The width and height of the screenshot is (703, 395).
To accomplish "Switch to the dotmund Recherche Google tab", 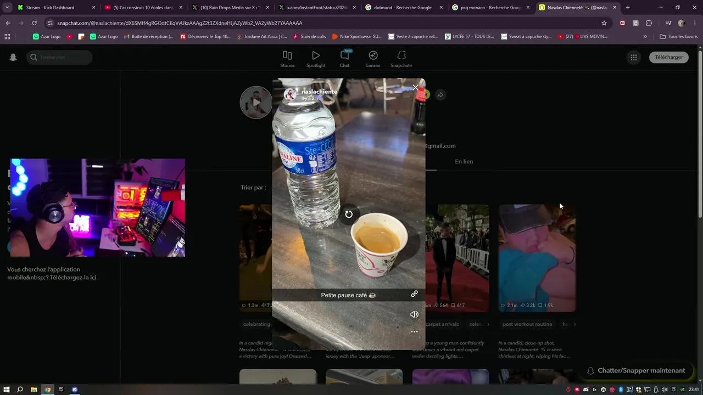I will 403,8.
